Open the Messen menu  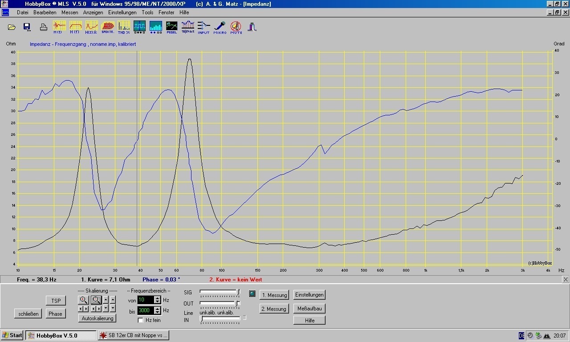(69, 12)
